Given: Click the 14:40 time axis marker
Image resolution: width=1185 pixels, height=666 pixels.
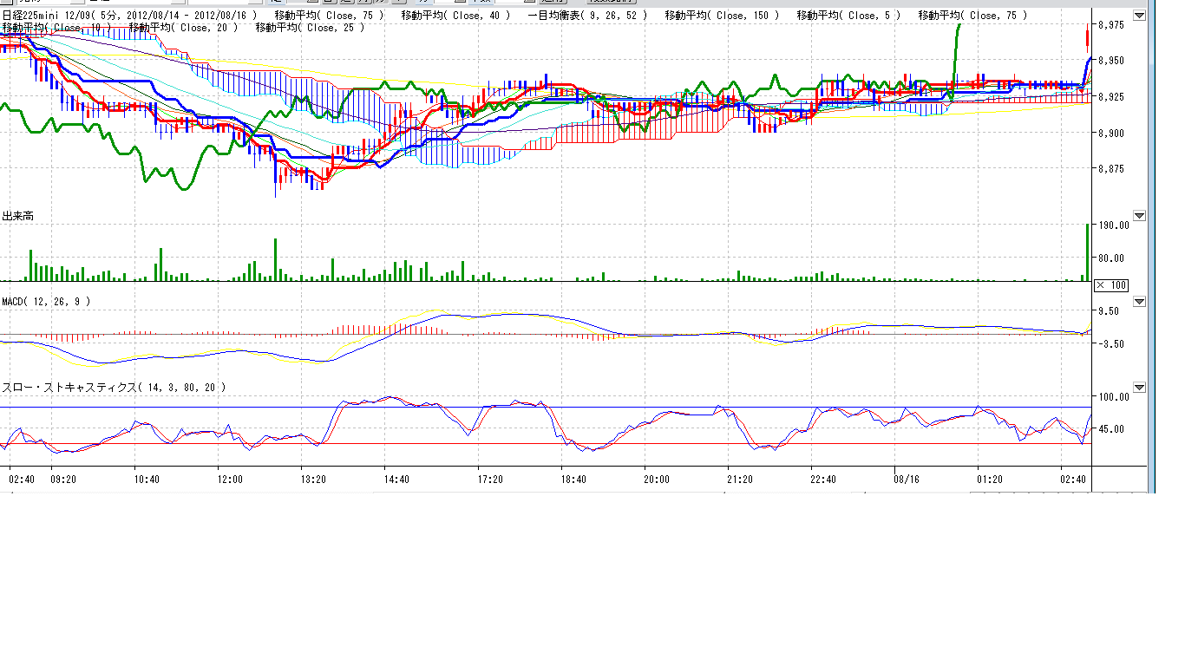Looking at the screenshot, I should pos(396,479).
